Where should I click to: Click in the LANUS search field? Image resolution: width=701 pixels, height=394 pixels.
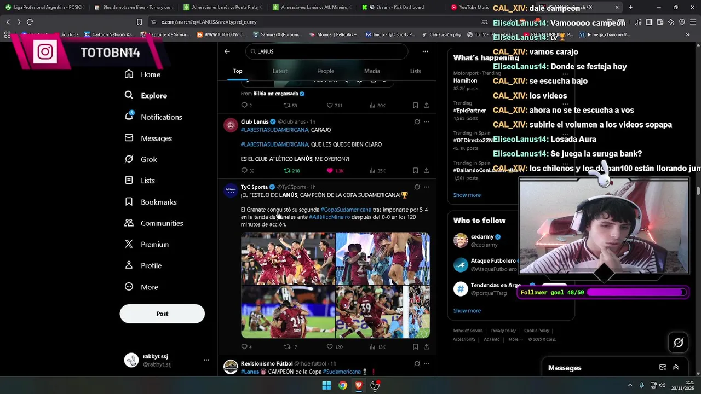click(x=326, y=51)
